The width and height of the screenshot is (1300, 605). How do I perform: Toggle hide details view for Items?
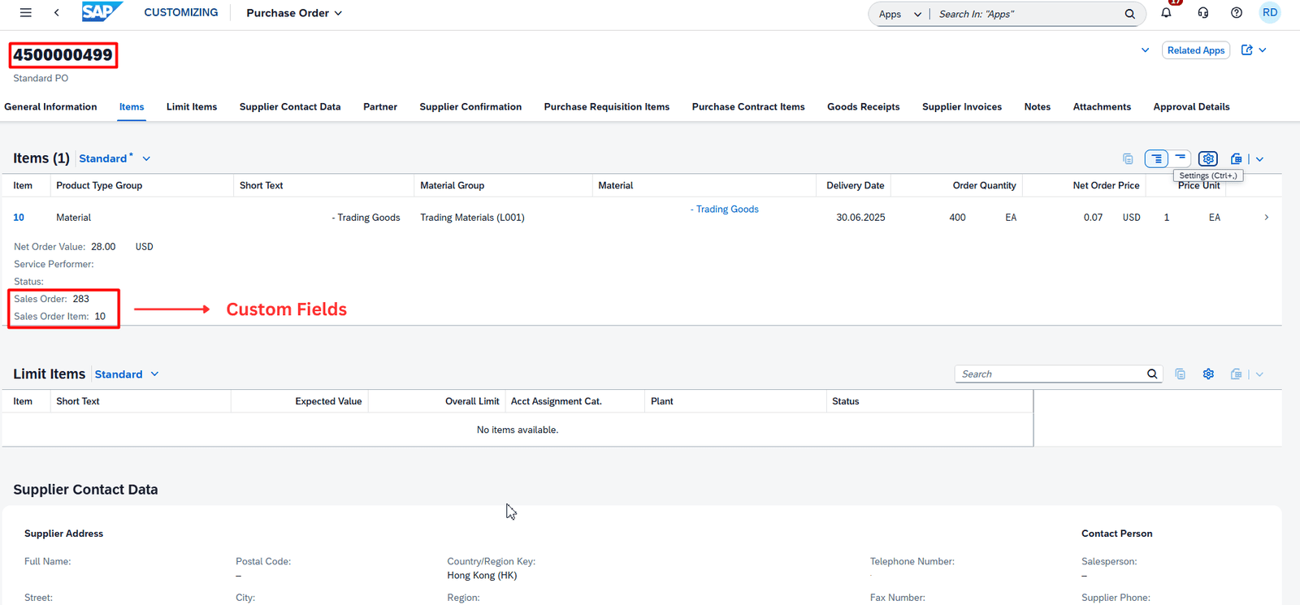click(x=1181, y=158)
